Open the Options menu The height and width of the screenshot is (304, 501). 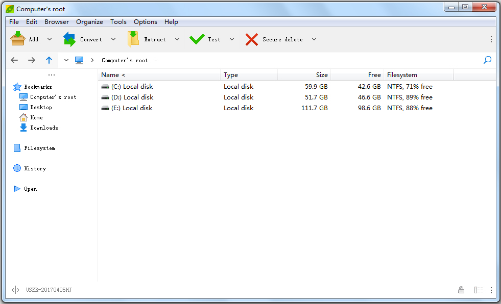coord(146,22)
